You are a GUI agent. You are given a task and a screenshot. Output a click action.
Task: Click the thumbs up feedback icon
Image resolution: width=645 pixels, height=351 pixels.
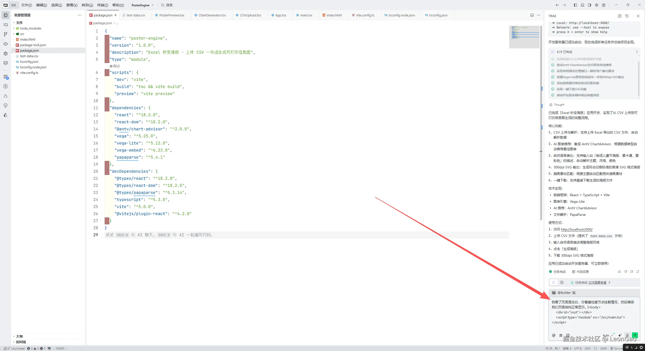click(619, 272)
